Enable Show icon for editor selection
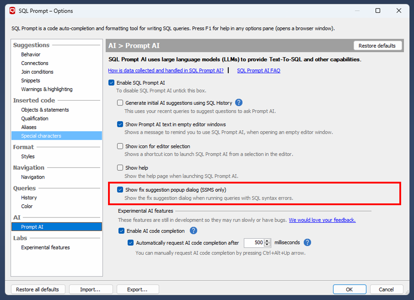The height and width of the screenshot is (300, 414). 120,146
